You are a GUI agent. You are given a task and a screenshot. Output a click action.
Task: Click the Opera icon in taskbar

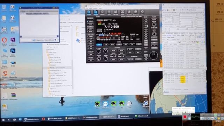click(x=43, y=119)
